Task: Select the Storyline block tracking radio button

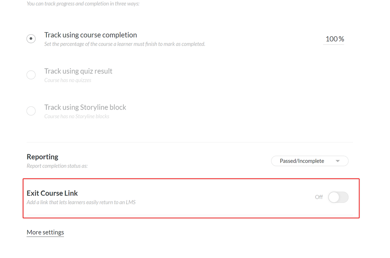Action: coord(31,111)
